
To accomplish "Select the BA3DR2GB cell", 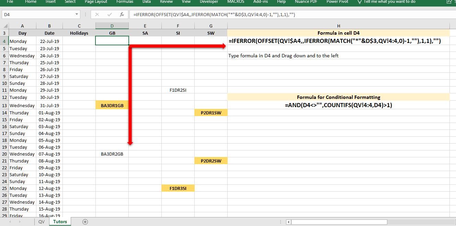I will click(112, 154).
